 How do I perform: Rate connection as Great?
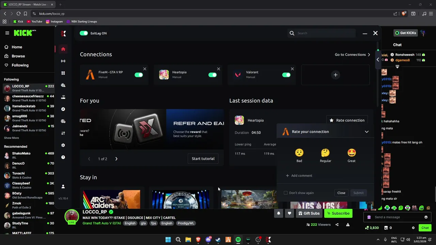click(x=352, y=155)
